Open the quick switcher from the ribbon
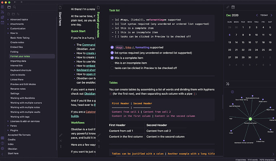Screen dimensions: 276x161 [x=2, y=7]
